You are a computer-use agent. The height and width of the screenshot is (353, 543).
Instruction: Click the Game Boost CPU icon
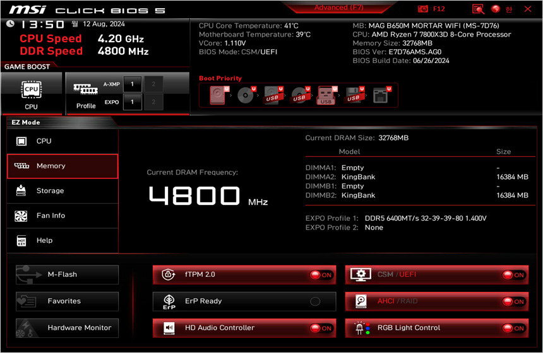31,93
